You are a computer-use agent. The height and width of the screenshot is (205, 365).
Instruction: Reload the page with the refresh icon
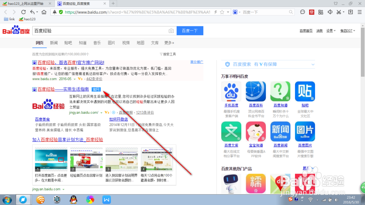23,12
